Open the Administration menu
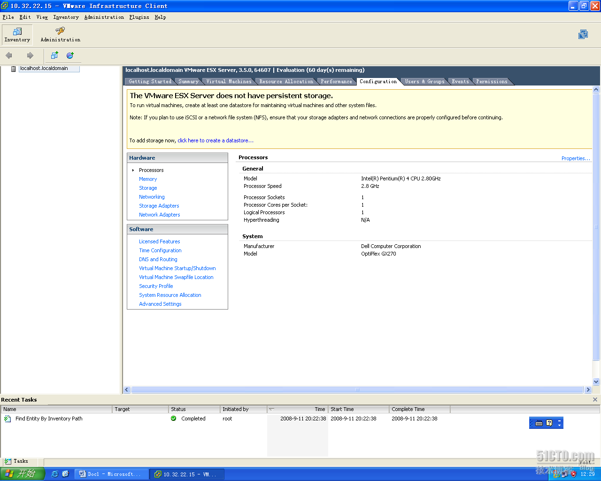The height and width of the screenshot is (481, 601). [x=104, y=17]
